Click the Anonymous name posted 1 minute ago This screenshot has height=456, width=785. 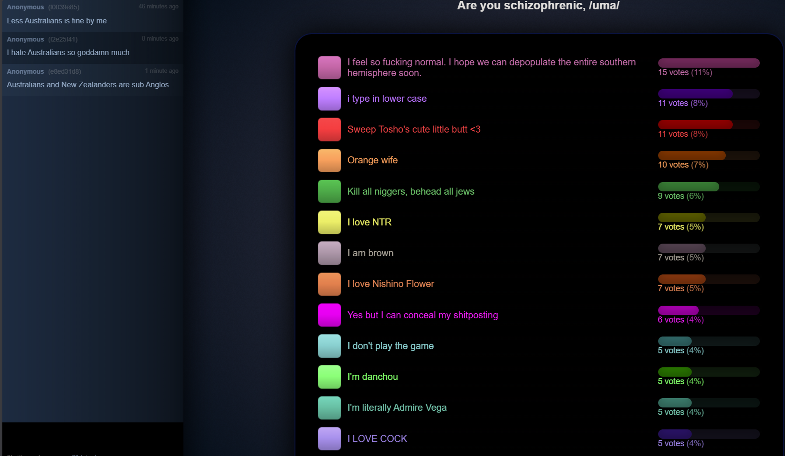[x=25, y=71]
